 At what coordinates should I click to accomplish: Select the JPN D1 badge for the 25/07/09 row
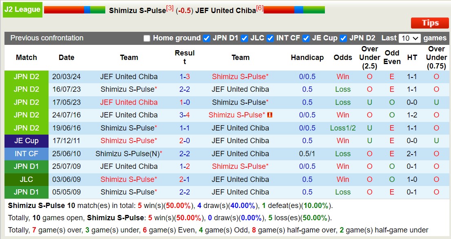(26, 166)
